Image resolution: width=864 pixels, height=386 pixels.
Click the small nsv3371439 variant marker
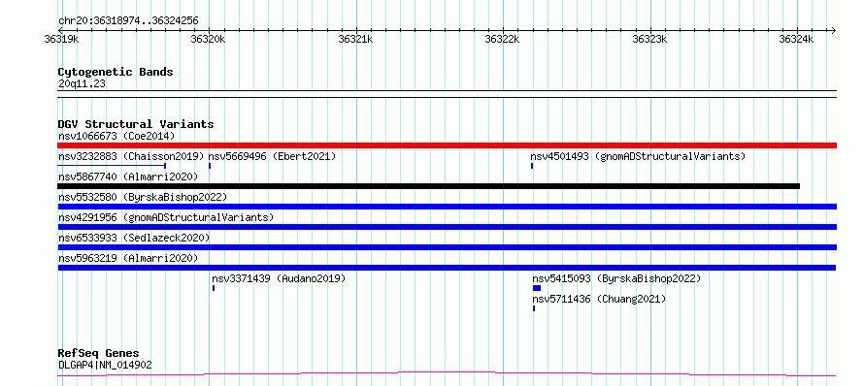pos(214,288)
